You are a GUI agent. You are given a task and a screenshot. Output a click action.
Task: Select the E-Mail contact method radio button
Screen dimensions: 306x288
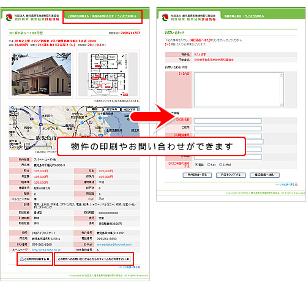(x=220, y=164)
